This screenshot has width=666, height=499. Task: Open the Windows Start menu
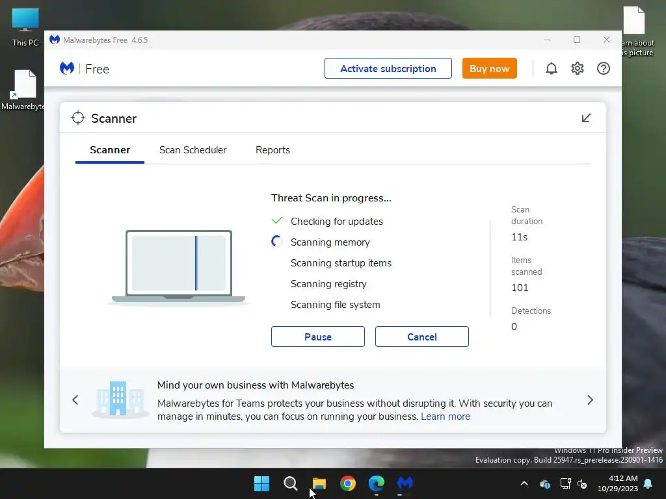pos(261,483)
